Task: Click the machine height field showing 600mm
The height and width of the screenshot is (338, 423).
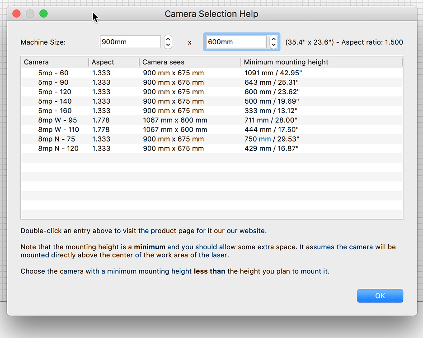Action: tap(236, 42)
